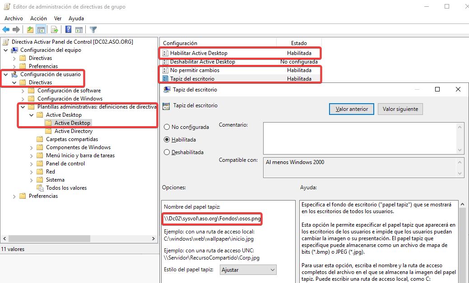This screenshot has height=283, width=469.
Task: Choose the Habilitada radio option
Action: (x=167, y=140)
